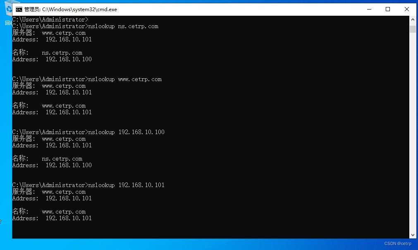Click the command 'nslookup ns.cetrp.com'

tap(123, 26)
